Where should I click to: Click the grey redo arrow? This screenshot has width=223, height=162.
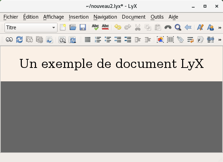pos(127,27)
